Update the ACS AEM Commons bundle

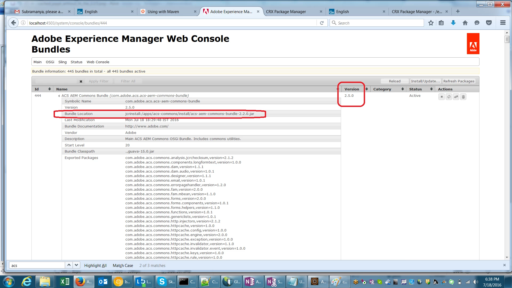[456, 97]
